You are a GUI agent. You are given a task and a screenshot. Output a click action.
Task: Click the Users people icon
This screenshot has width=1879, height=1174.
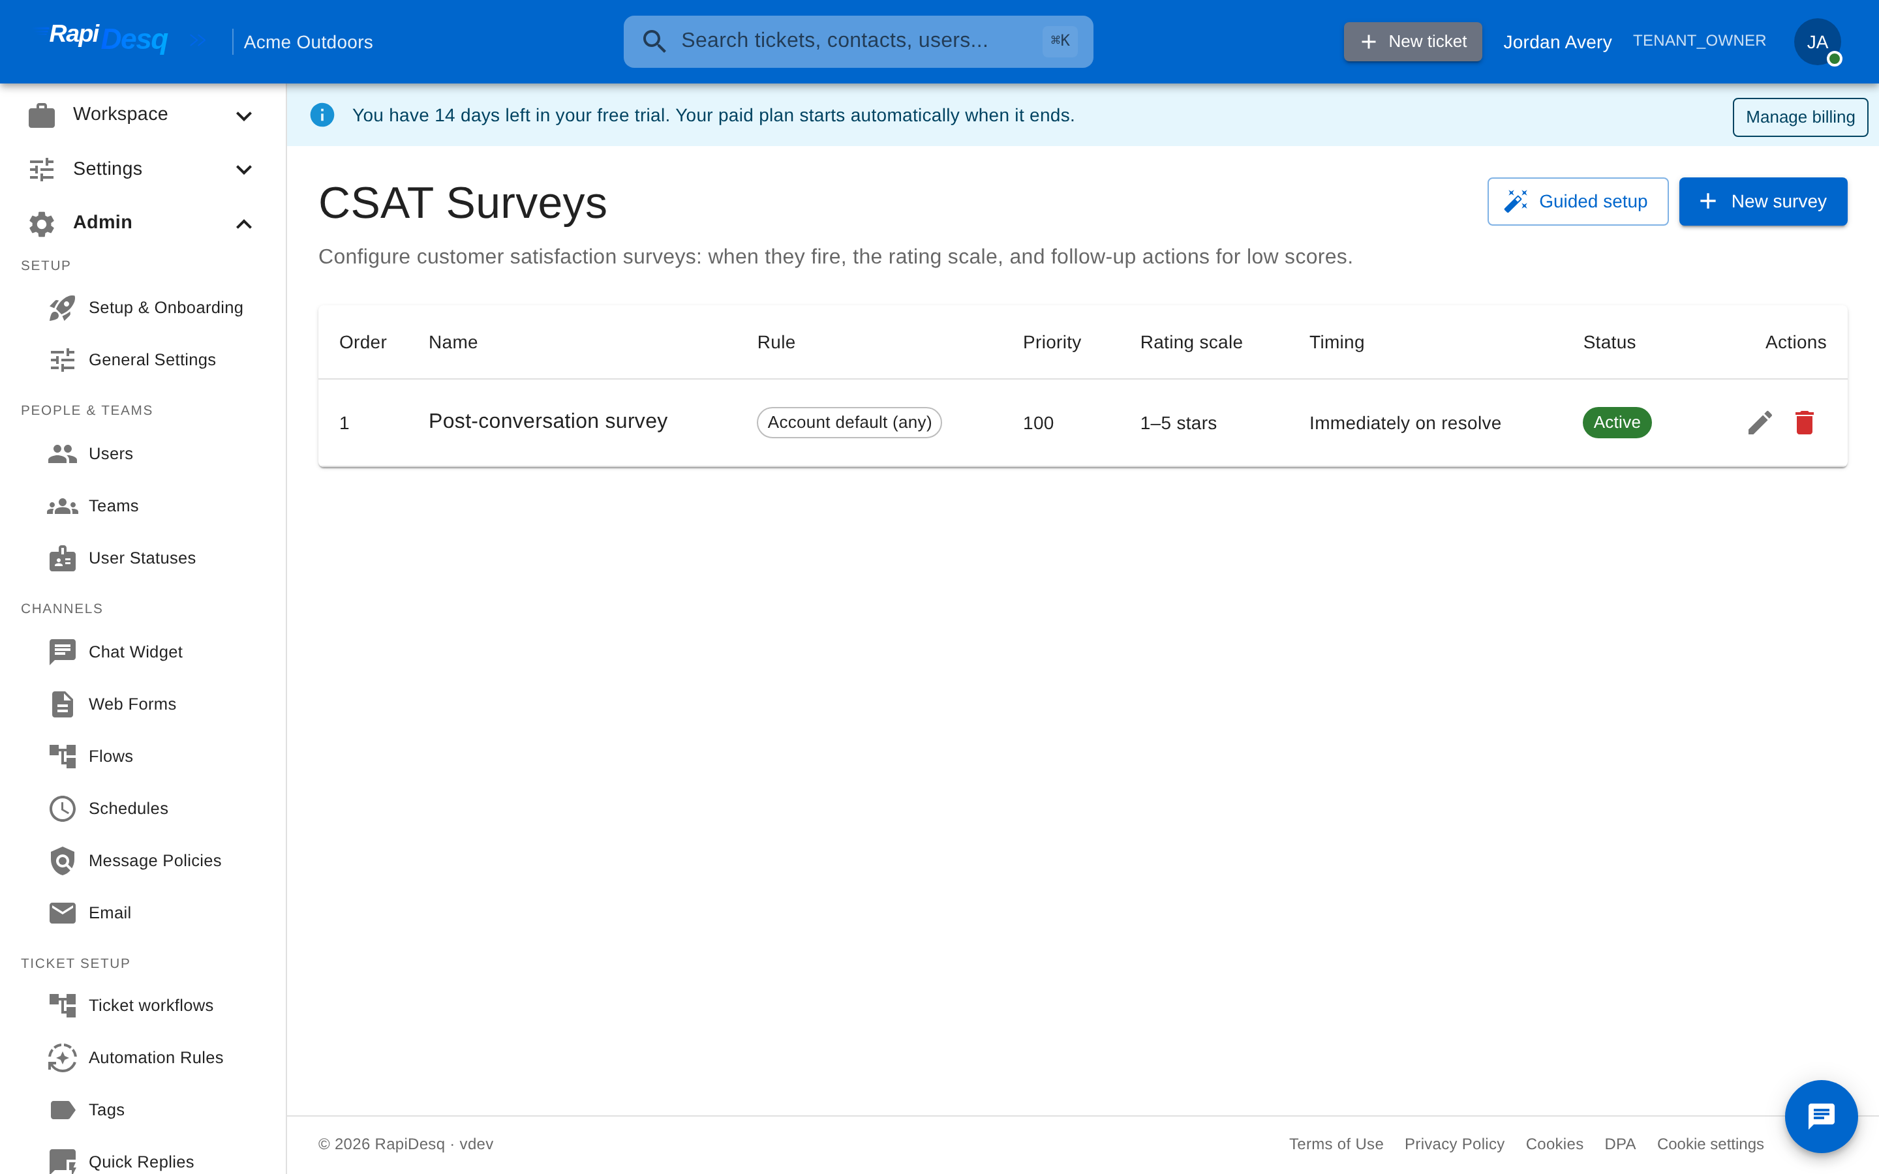coord(62,453)
